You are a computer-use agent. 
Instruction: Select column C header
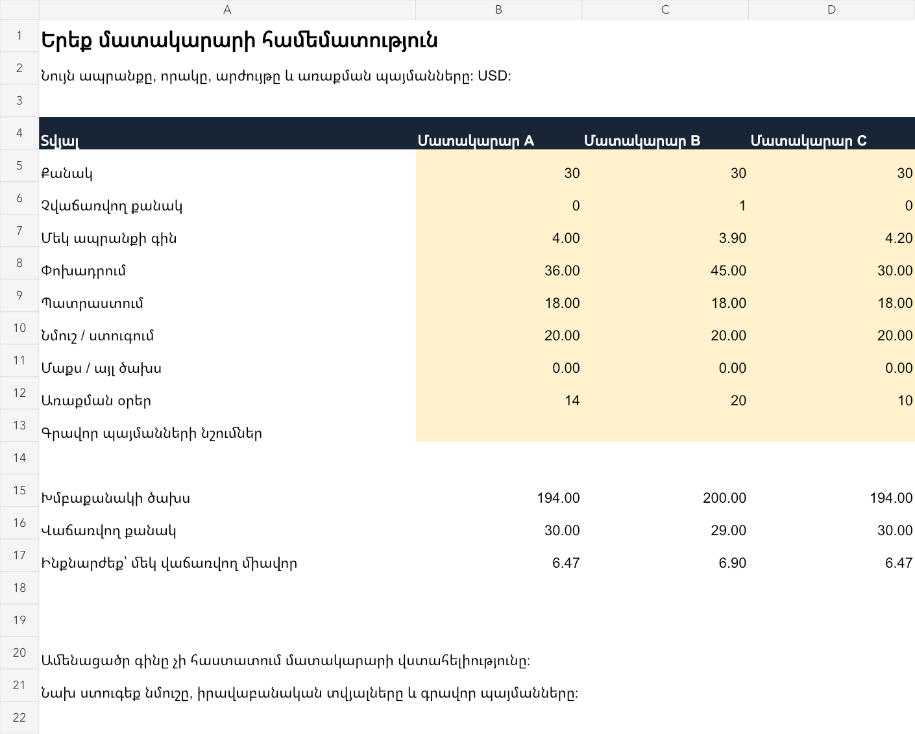click(x=665, y=10)
